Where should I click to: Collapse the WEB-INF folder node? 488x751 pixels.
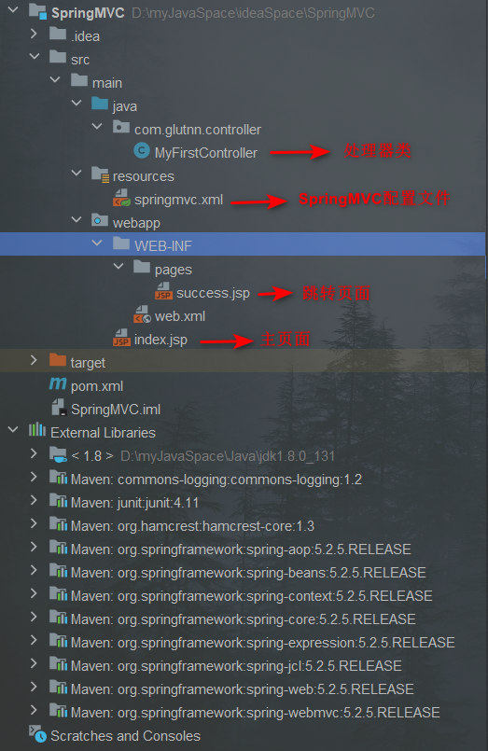tap(97, 243)
